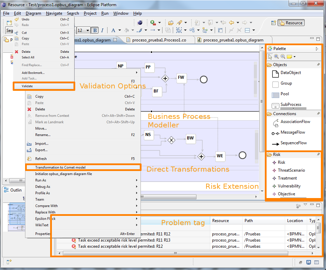This screenshot has width=326, height=270.
Task: Switch to proceso_prueba1.opbus_diagram tab
Action: click(233, 40)
